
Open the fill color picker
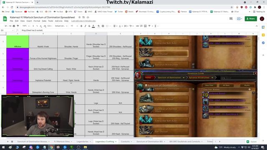[x=99, y=26]
